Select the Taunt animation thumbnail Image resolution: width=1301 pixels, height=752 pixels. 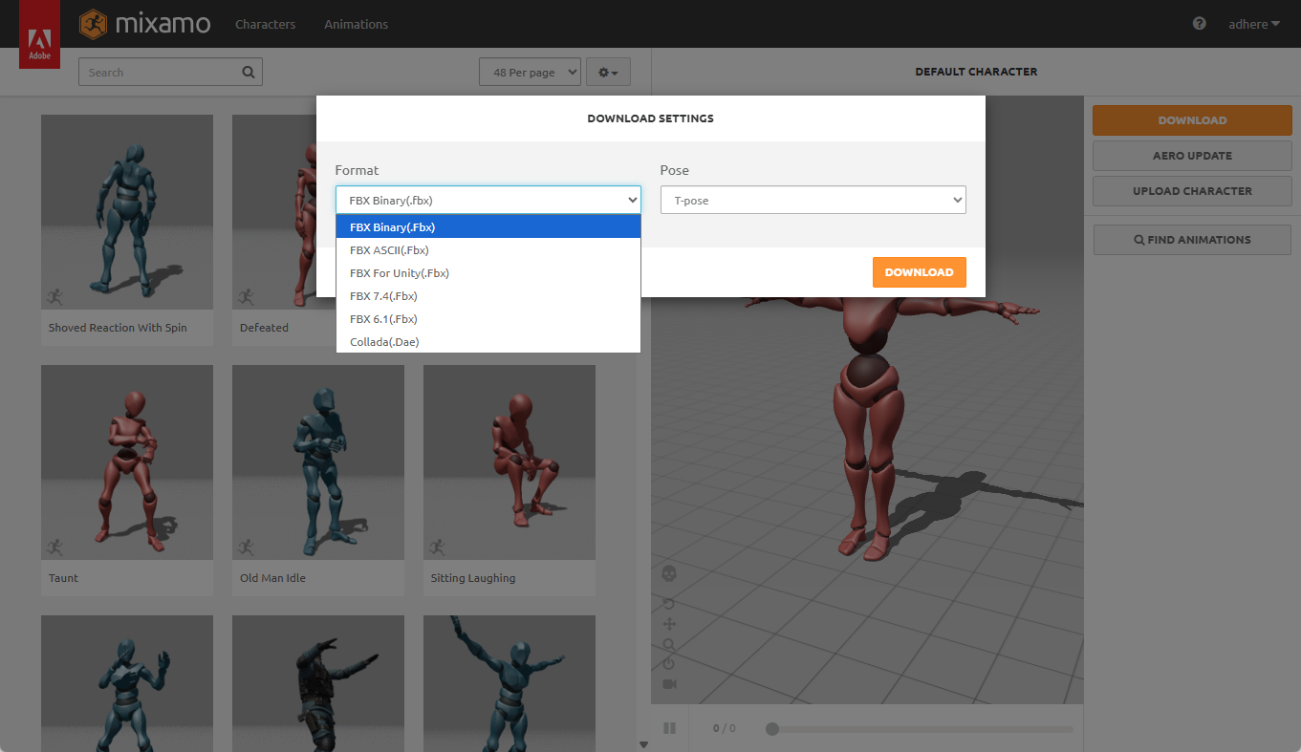(127, 462)
